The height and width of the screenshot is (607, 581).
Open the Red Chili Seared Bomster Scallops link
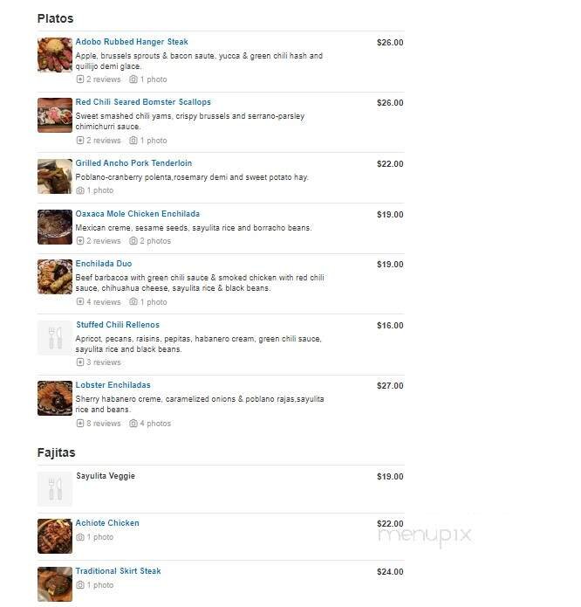(143, 102)
